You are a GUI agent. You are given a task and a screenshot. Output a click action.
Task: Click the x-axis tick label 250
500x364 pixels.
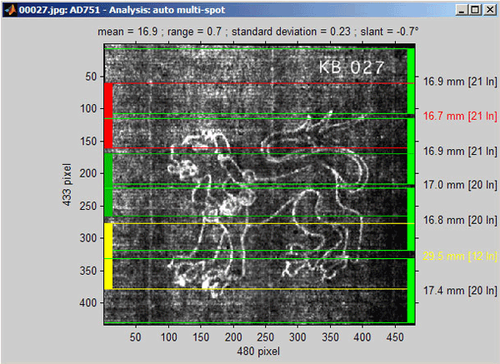tap(265, 337)
